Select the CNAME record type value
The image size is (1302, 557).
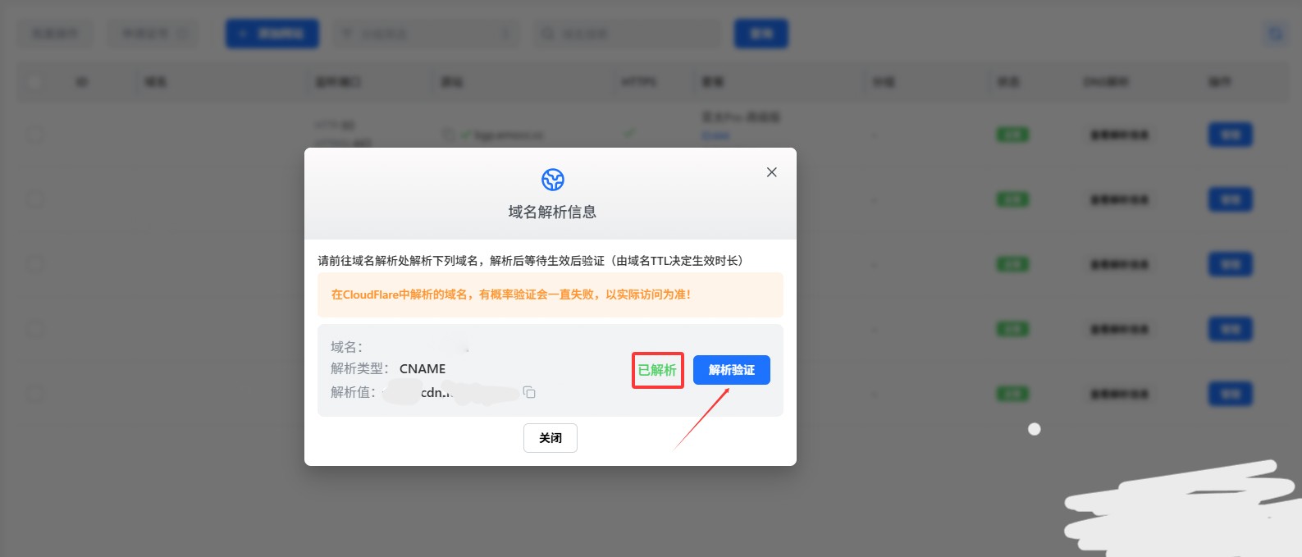pyautogui.click(x=423, y=369)
